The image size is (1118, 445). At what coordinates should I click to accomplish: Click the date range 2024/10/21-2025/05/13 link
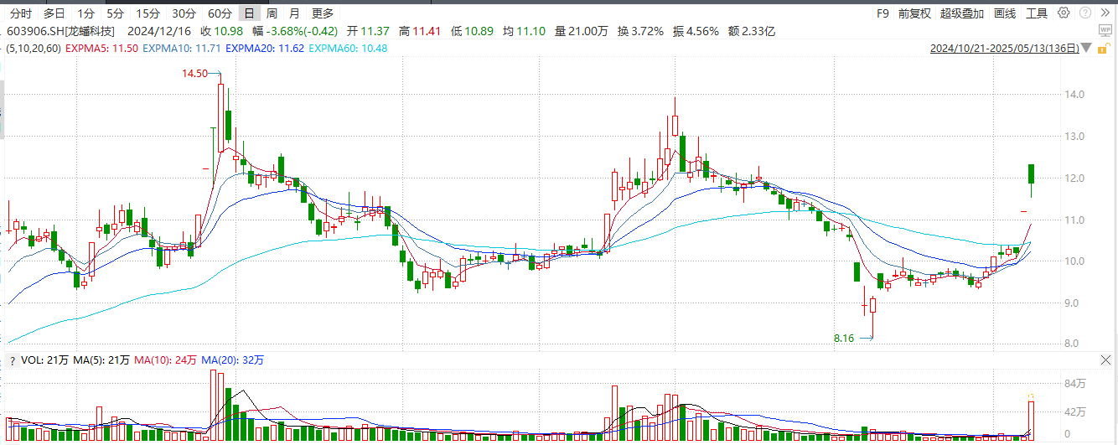[1004, 49]
